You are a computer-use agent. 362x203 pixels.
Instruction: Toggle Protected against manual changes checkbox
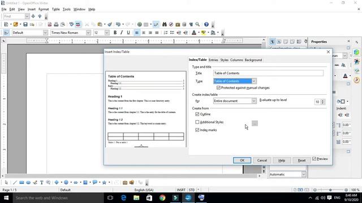tap(218, 88)
